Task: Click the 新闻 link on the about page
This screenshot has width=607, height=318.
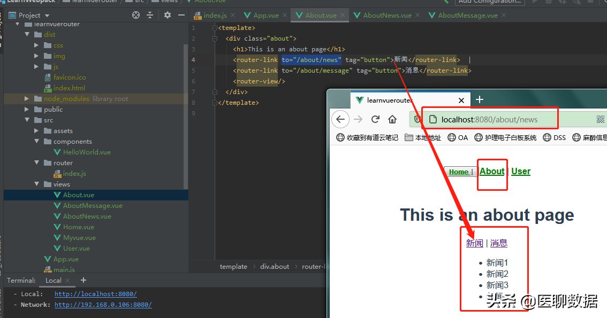Action: point(475,243)
